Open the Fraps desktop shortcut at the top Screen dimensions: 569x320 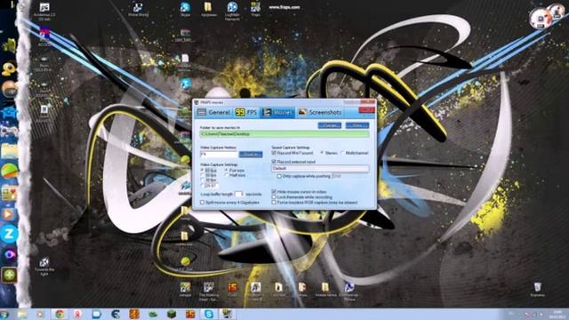tap(255, 9)
